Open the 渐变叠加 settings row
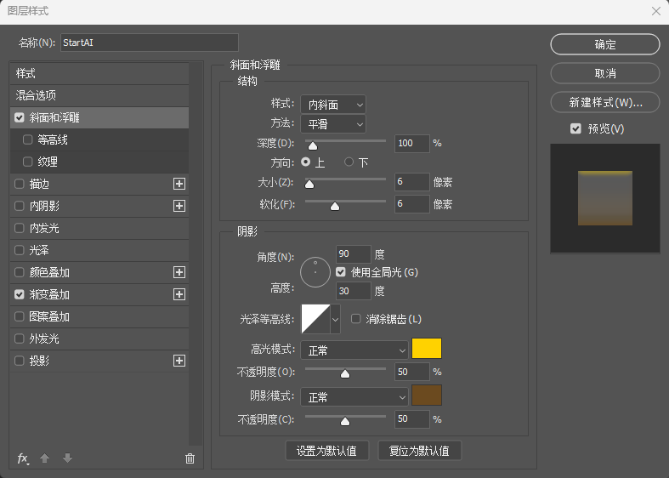The image size is (669, 478). (x=99, y=294)
